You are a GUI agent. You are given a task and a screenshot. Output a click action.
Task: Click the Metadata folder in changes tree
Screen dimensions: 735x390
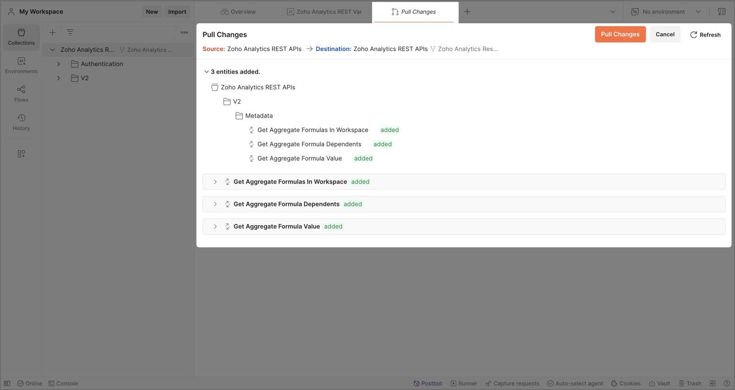point(254,116)
